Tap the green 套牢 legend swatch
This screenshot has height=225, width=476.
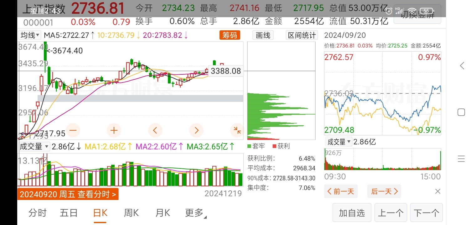pyautogui.click(x=249, y=146)
